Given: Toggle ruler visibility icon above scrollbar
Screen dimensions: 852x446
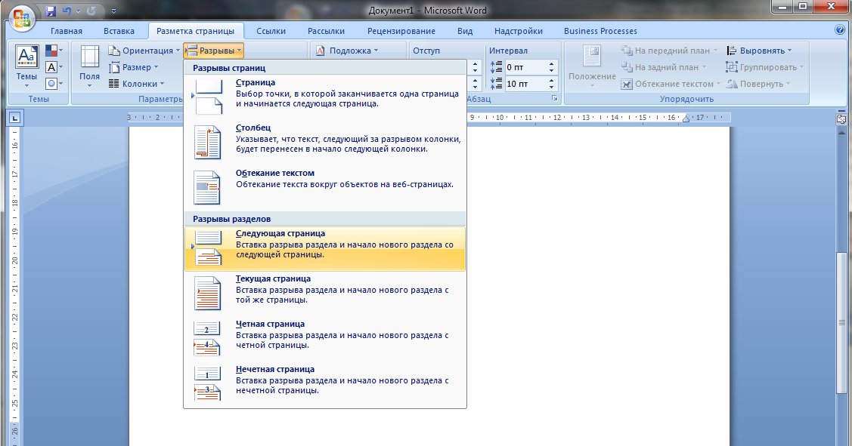Looking at the screenshot, I should tap(841, 118).
